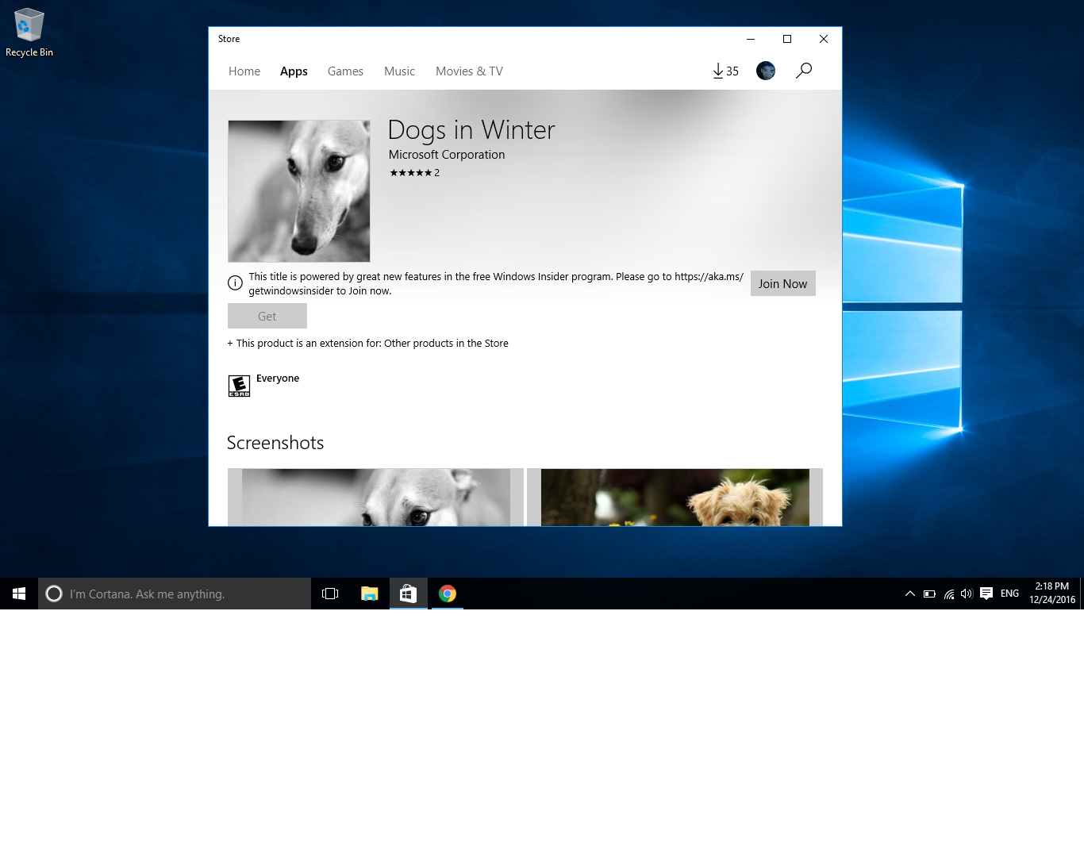Viewport: 1084px width, 857px height.
Task: Open the Recycle Bin desktop icon
Action: (x=29, y=33)
